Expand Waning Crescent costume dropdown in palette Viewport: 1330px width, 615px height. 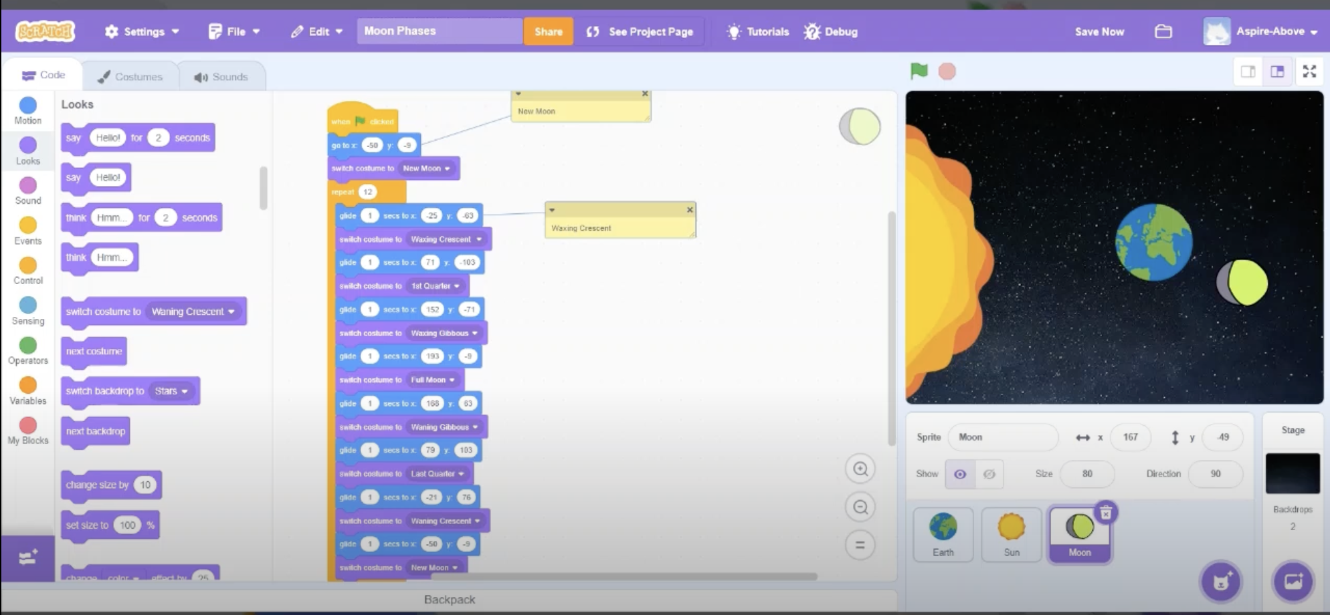pyautogui.click(x=231, y=312)
